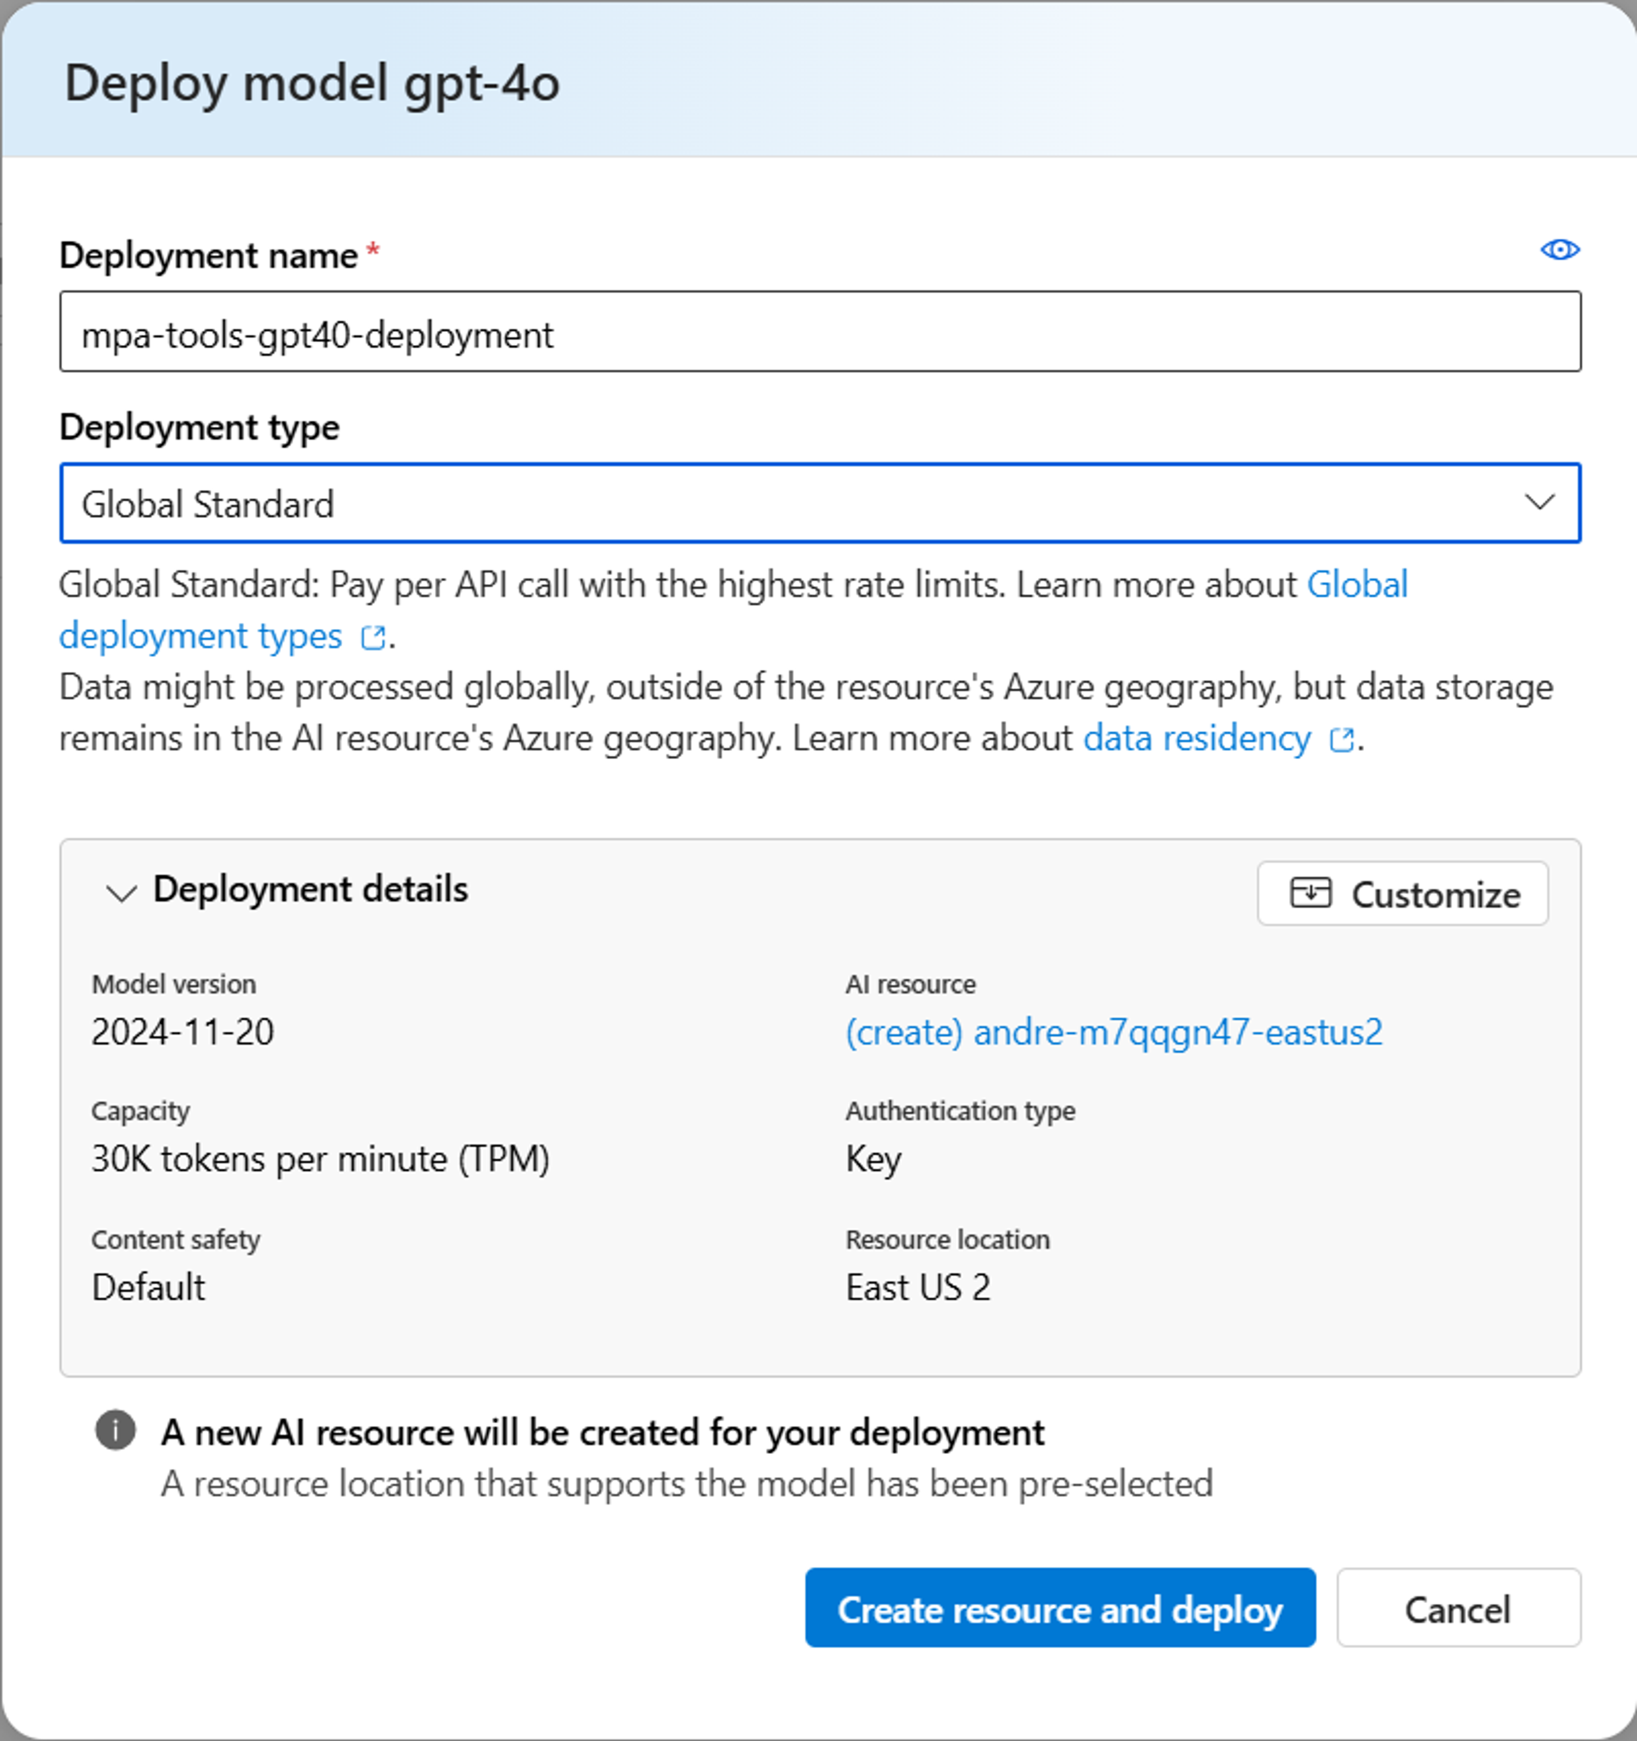Viewport: 1637px width, 1741px height.
Task: Open the Deployment type dropdown
Action: 820,503
